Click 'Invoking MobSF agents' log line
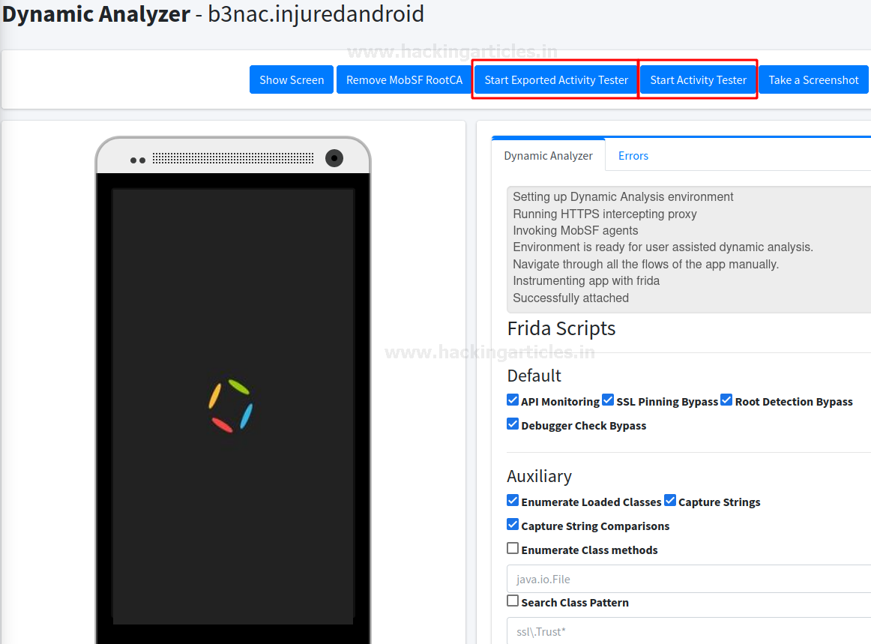The width and height of the screenshot is (871, 644). 576,231
